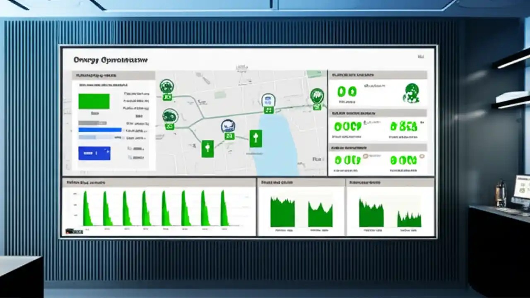Select the charging station icon left of the lake
The width and height of the screenshot is (530, 298).
(207, 148)
